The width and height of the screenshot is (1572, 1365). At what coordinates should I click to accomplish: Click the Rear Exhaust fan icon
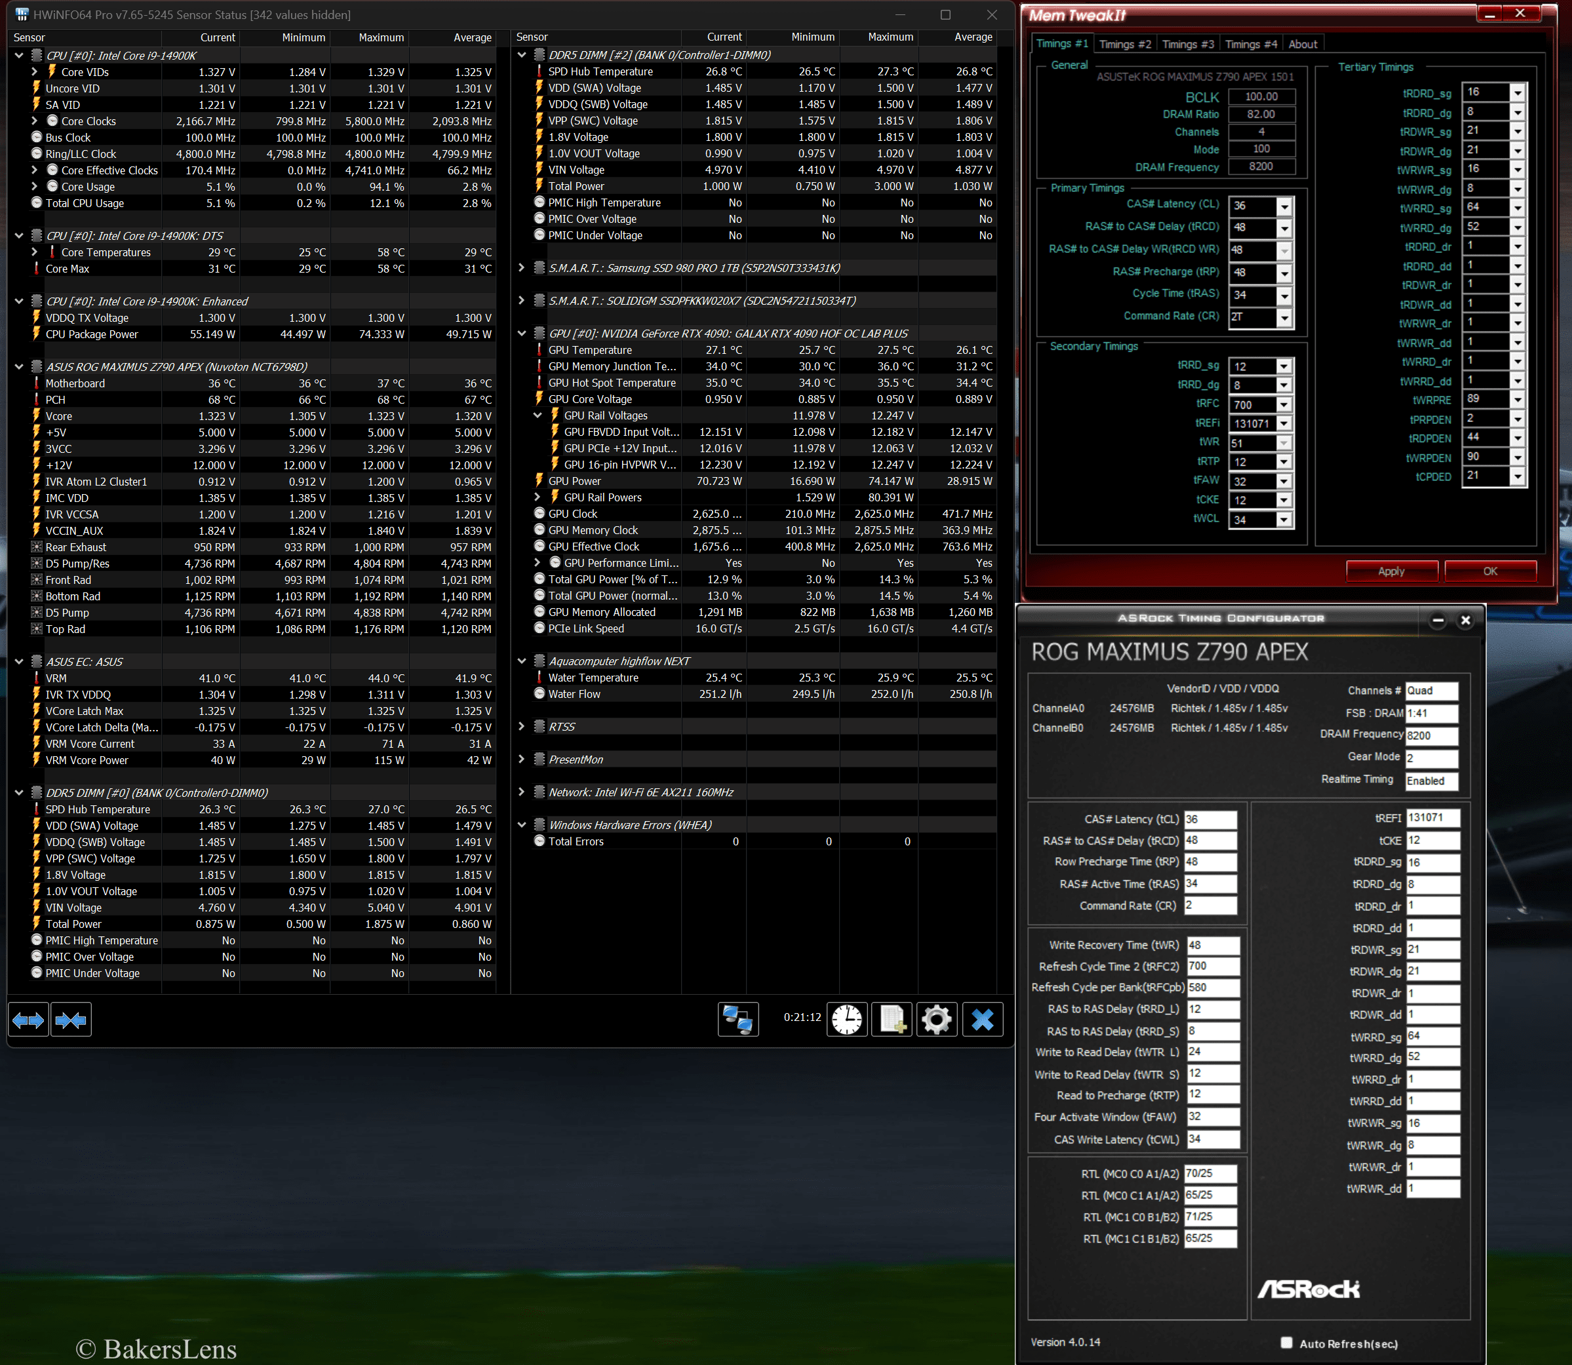[36, 547]
